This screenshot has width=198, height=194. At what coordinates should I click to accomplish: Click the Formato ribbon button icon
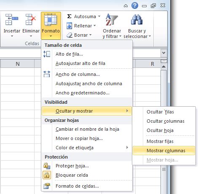(x=51, y=20)
